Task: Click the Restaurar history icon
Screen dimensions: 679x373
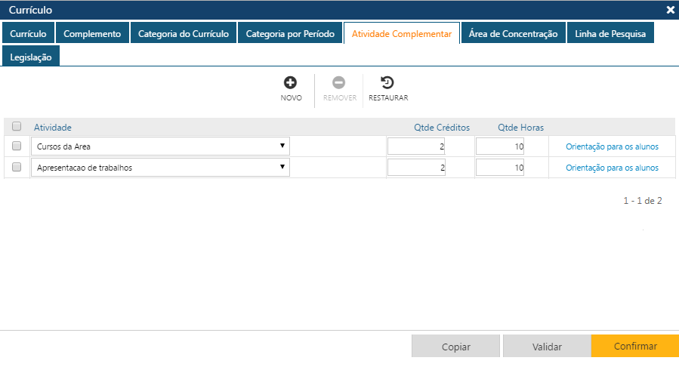Action: coord(387,83)
